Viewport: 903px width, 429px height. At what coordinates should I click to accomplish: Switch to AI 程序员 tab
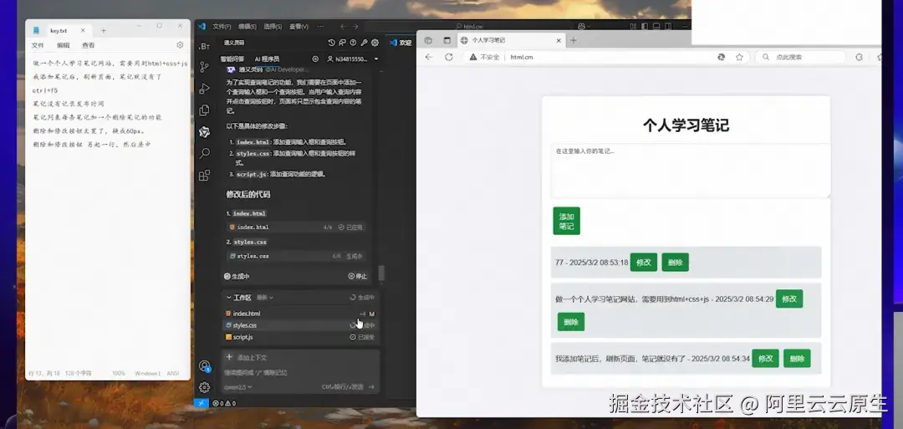(x=268, y=59)
